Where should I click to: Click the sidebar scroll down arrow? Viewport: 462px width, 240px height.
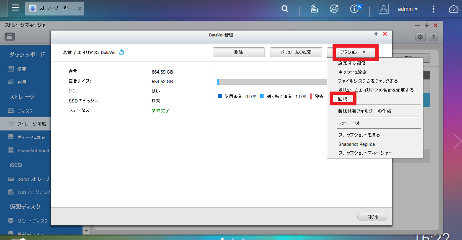(x=86, y=231)
